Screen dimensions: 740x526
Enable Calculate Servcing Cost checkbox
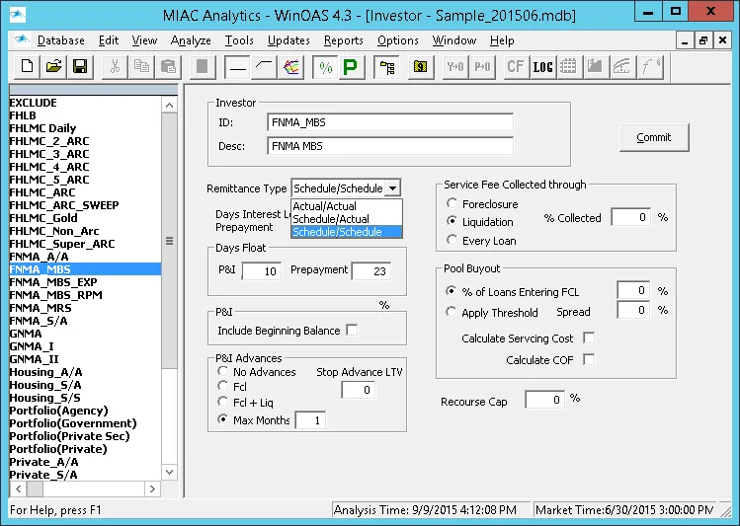[589, 338]
